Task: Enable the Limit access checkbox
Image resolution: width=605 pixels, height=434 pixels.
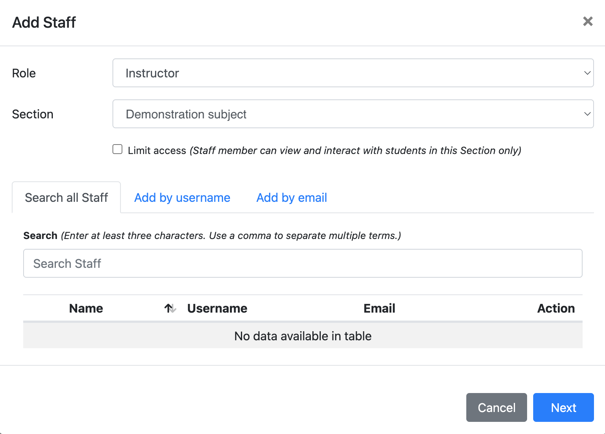Action: click(x=117, y=149)
